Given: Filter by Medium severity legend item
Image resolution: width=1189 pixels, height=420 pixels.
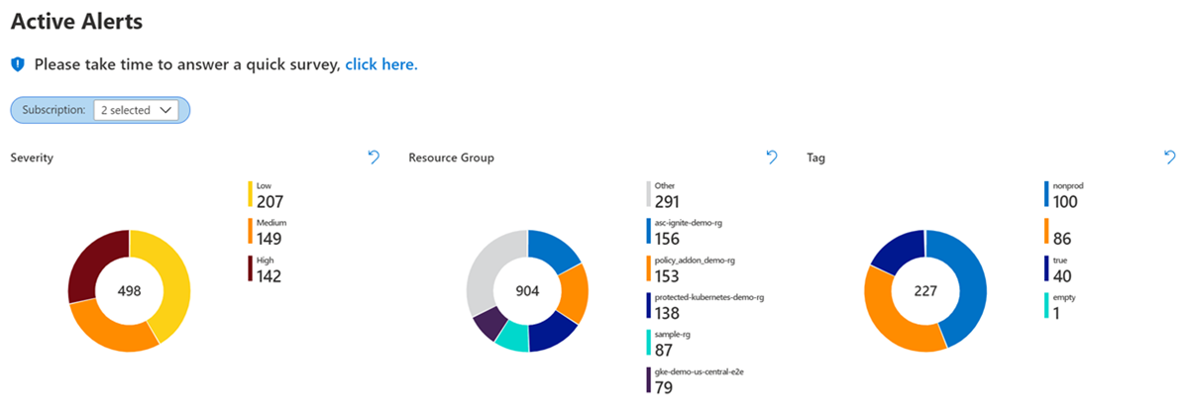Looking at the screenshot, I should click(268, 232).
